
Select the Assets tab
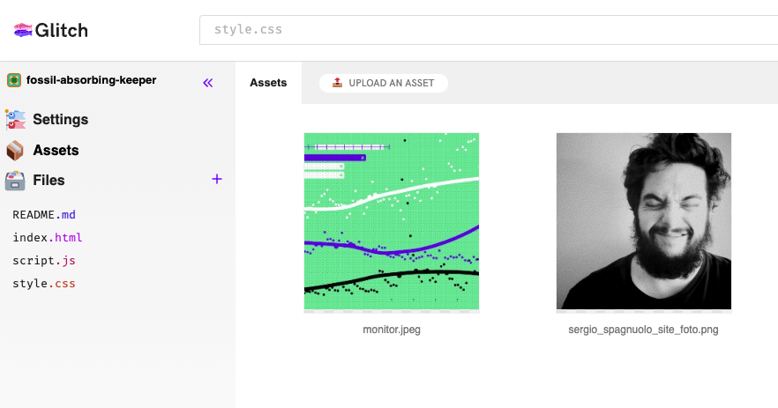click(x=268, y=83)
